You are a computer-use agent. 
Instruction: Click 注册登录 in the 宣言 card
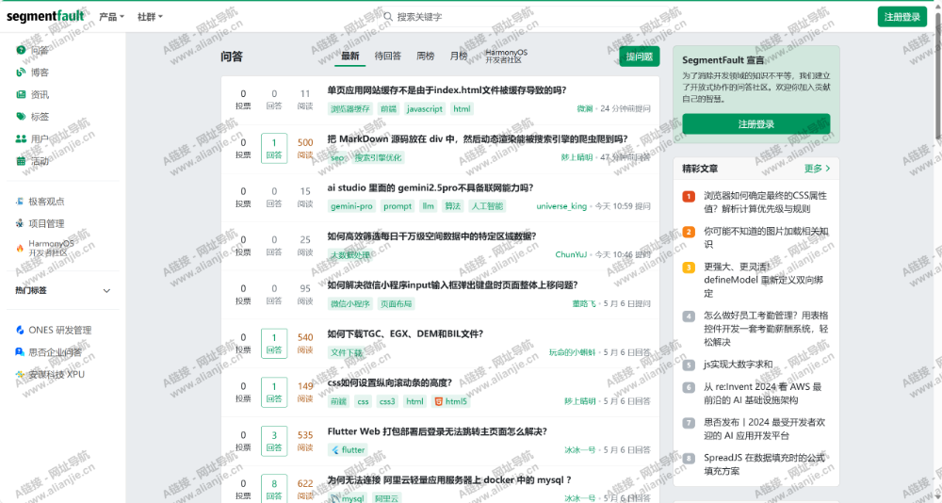pos(756,124)
